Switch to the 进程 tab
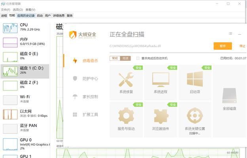The width and height of the screenshot is (247, 158). click(x=4, y=15)
